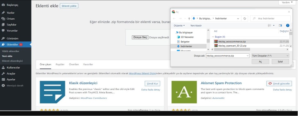This screenshot has width=298, height=116.
Task: Click the Klasik düzenleyici plugin thumbnail
Action: [53, 92]
